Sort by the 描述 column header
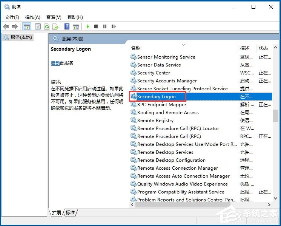Image resolution: width=281 pixels, height=226 pixels. (245, 48)
